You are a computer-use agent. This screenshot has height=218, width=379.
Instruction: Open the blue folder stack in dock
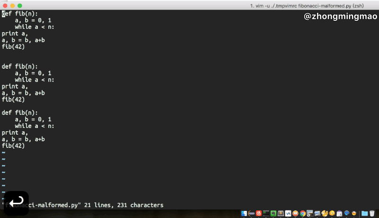[x=364, y=213]
